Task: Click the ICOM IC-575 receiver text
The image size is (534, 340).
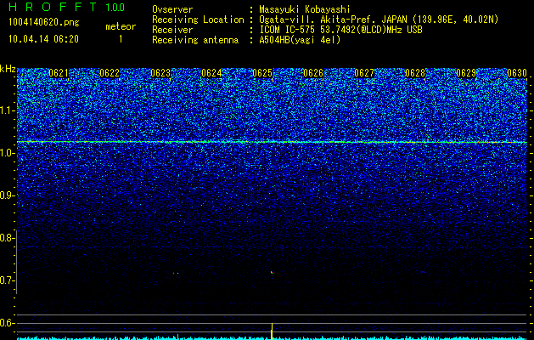Action: (340, 30)
